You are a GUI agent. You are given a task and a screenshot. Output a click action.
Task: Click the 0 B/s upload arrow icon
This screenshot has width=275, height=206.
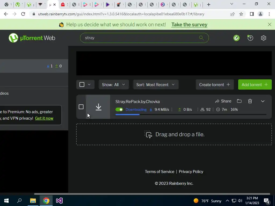pos(180,109)
